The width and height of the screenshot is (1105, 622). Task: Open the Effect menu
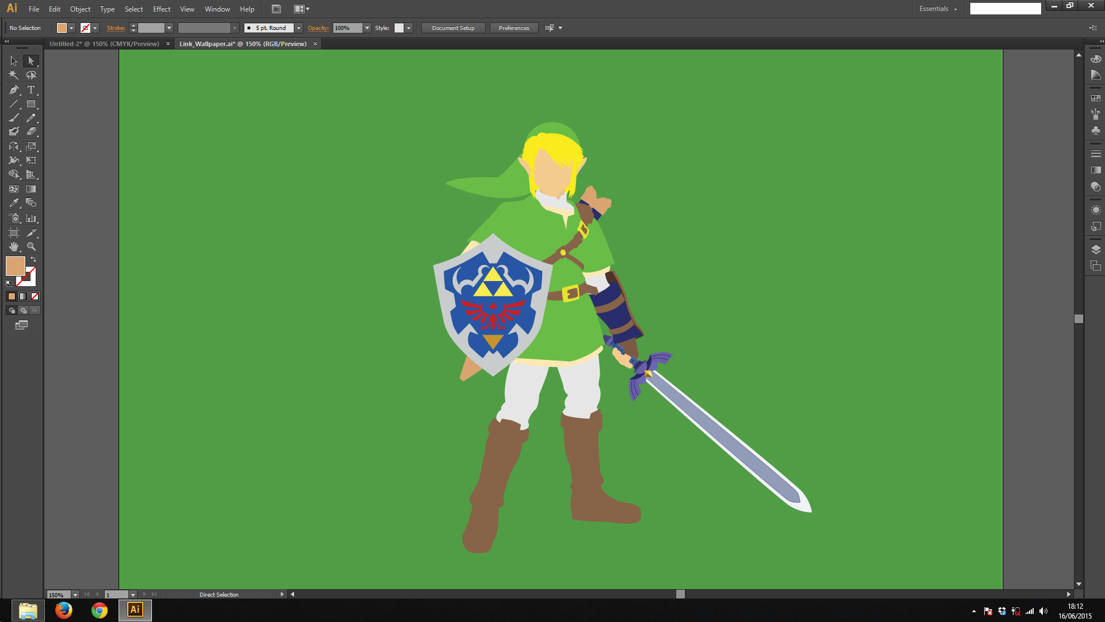tap(162, 9)
